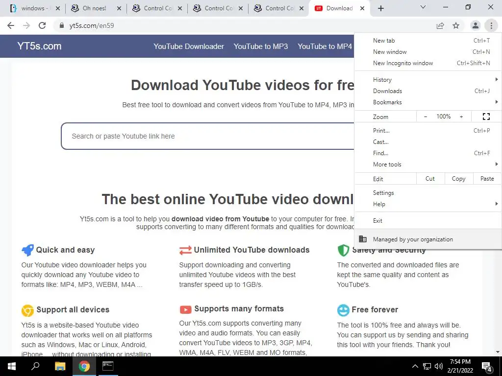Image resolution: width=502 pixels, height=376 pixels.
Task: Choose New window from the menu
Action: (427, 52)
